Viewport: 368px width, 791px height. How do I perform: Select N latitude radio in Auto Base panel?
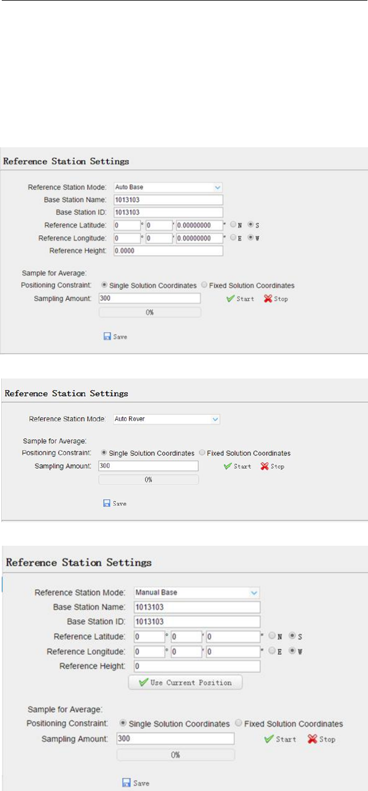[233, 224]
